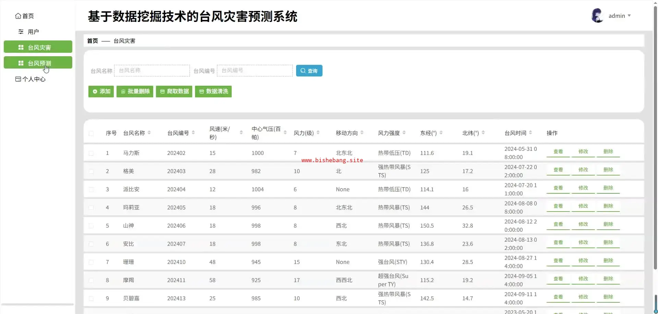Click the settings icon beside 用户
The width and height of the screenshot is (658, 314).
[x=21, y=32]
